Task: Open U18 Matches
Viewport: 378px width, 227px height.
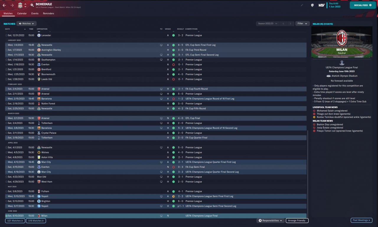Action: pyautogui.click(x=36, y=221)
